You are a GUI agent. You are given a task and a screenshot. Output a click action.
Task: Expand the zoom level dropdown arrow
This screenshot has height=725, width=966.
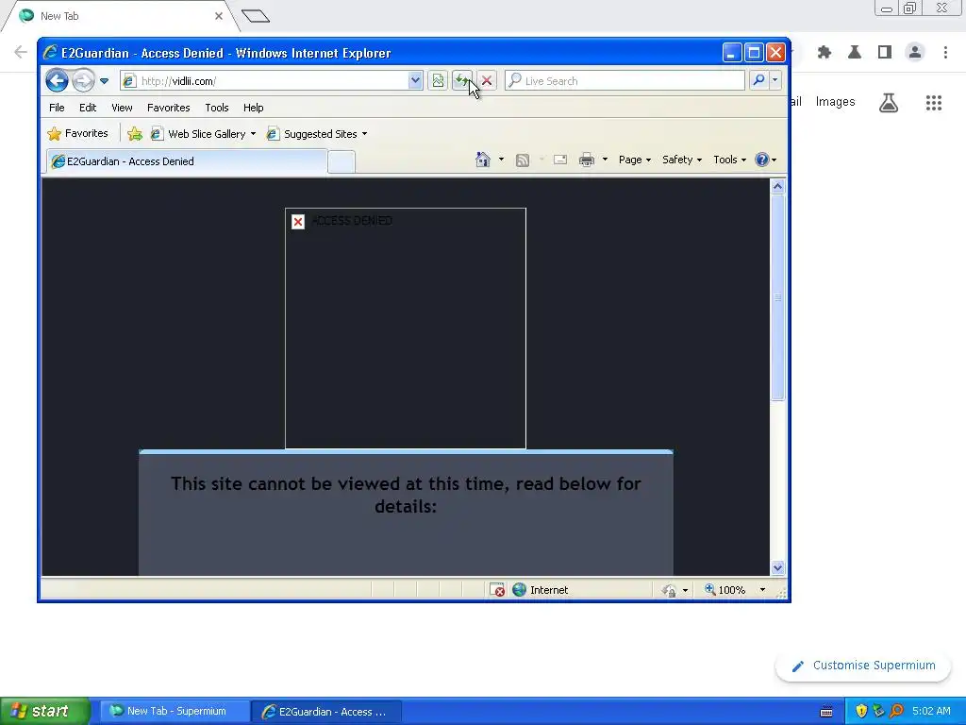pos(762,590)
